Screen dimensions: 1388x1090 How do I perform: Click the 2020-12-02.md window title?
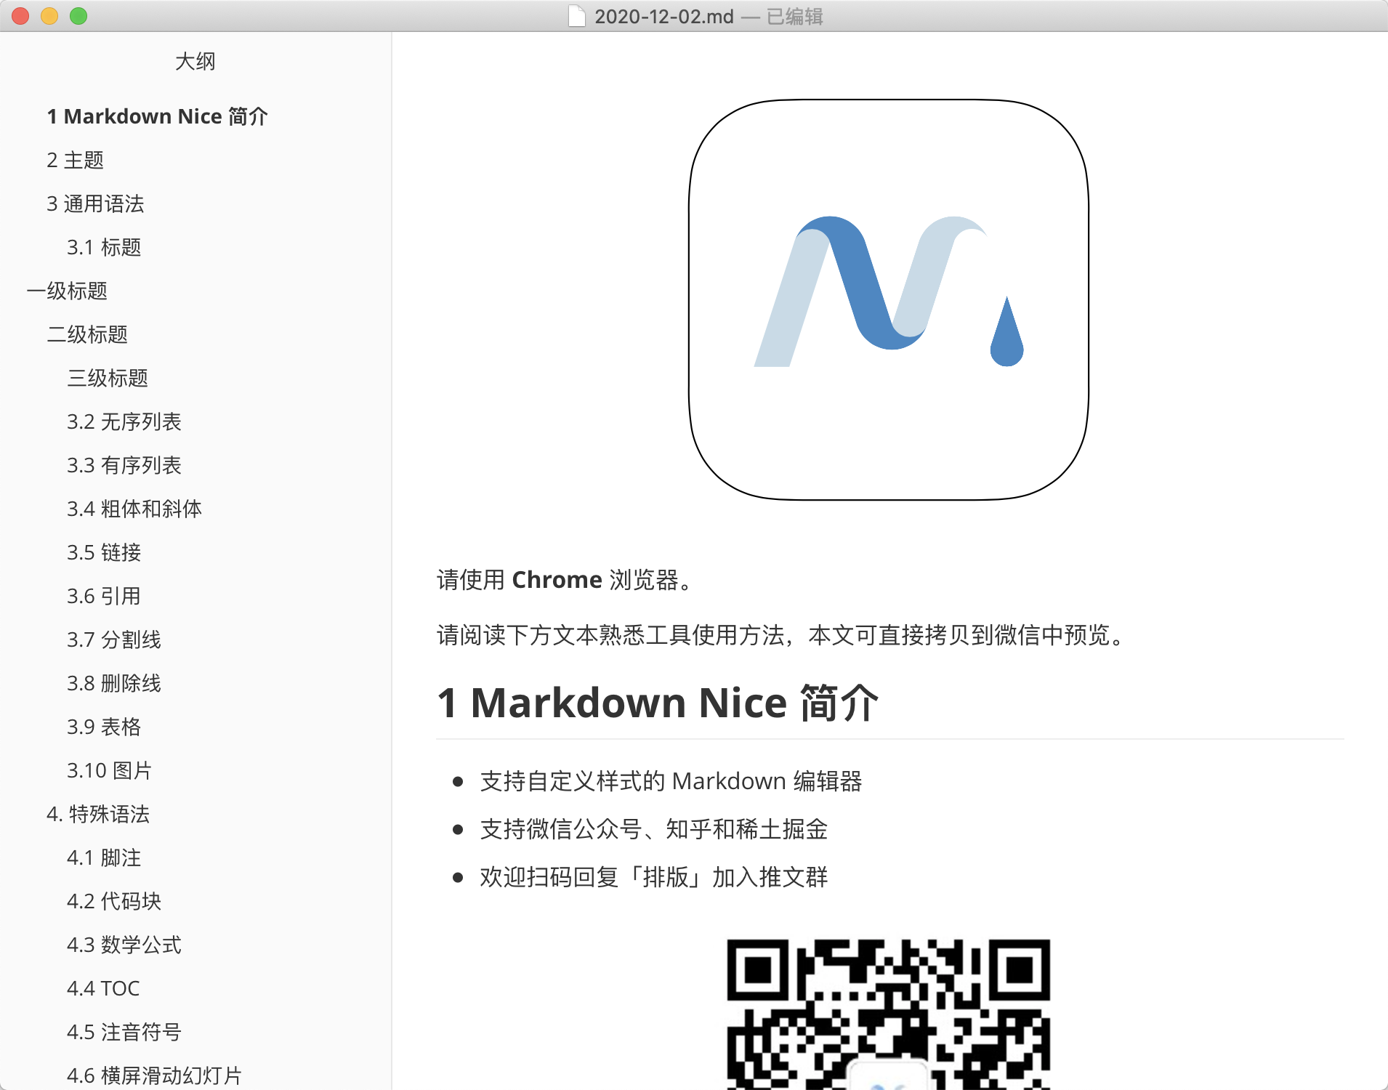click(664, 16)
